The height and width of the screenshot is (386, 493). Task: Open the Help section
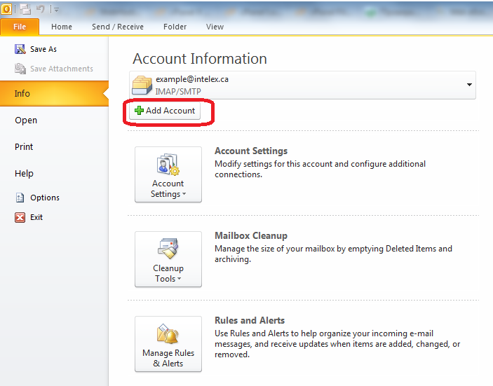click(x=24, y=173)
